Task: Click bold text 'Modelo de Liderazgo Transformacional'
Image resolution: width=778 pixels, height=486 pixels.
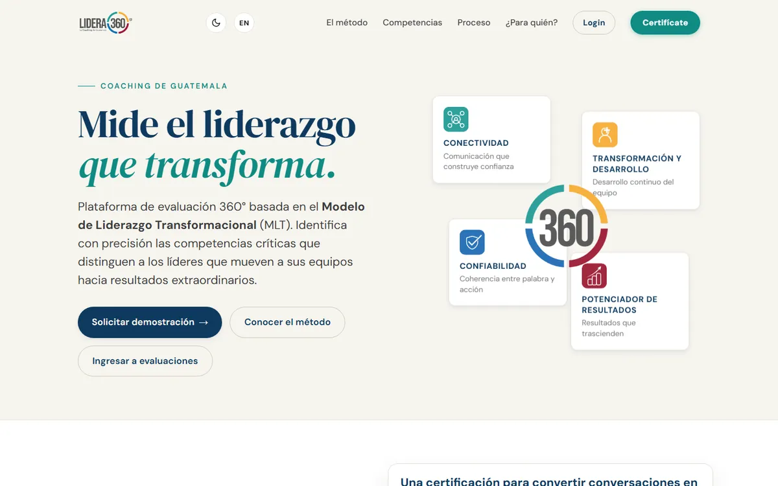Action: tap(221, 216)
